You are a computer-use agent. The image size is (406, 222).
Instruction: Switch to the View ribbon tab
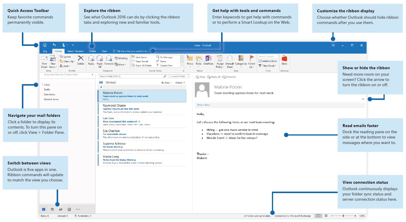click(104, 51)
